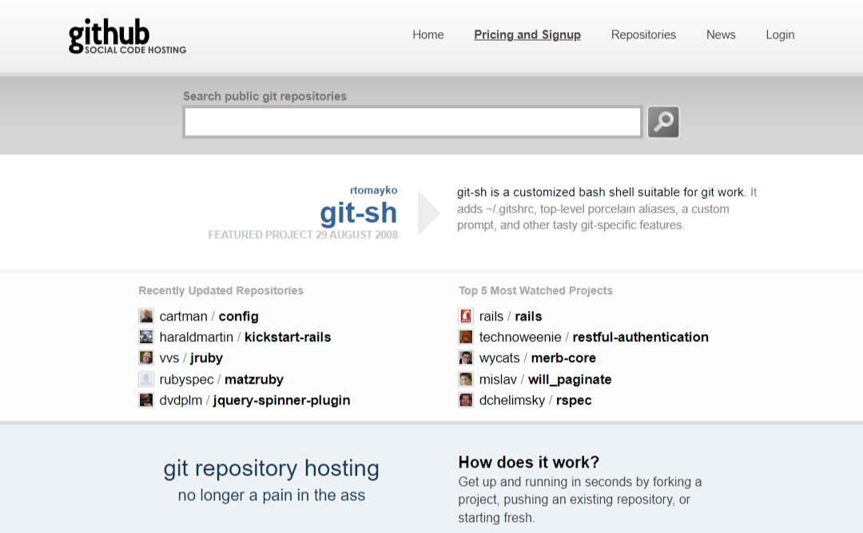This screenshot has width=863, height=533.
Task: Click vvs avatar icon
Action: pos(146,358)
